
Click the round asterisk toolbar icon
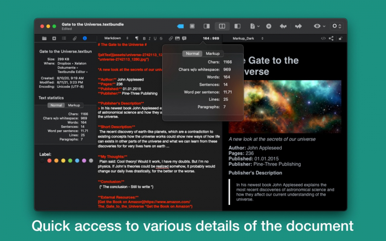[269, 26]
